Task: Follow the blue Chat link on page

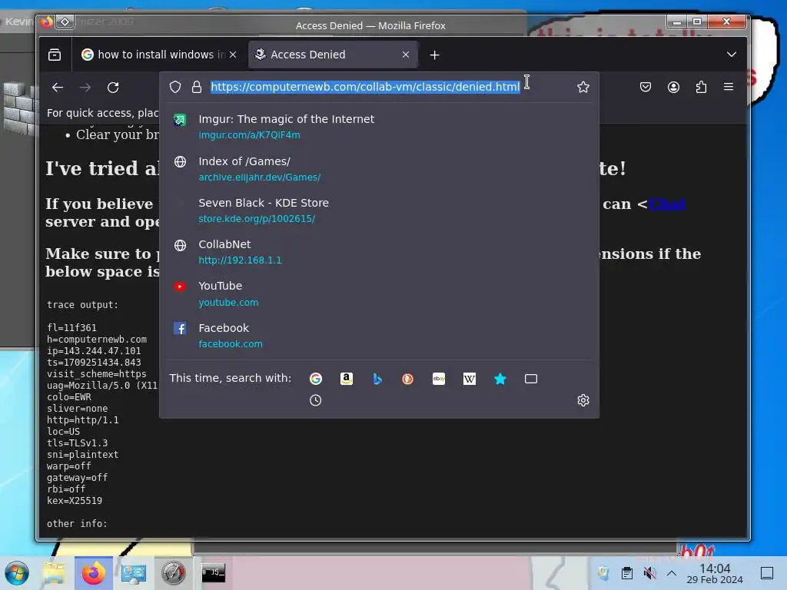Action: [666, 204]
